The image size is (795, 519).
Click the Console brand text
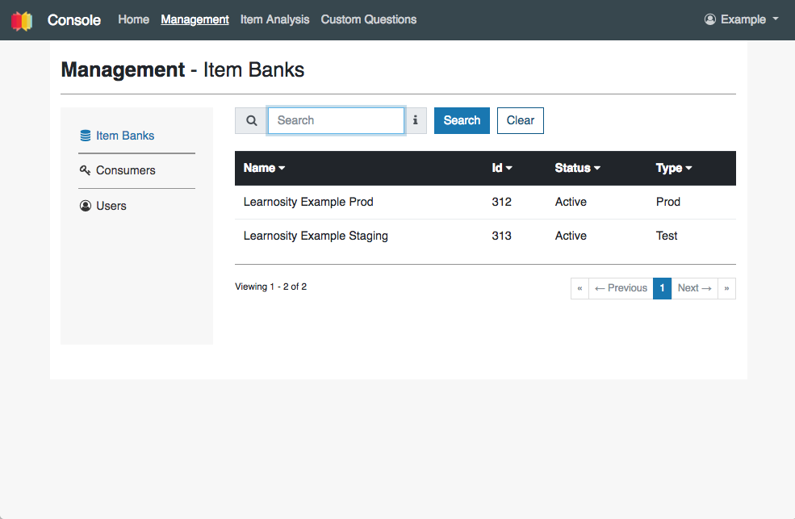click(x=74, y=20)
